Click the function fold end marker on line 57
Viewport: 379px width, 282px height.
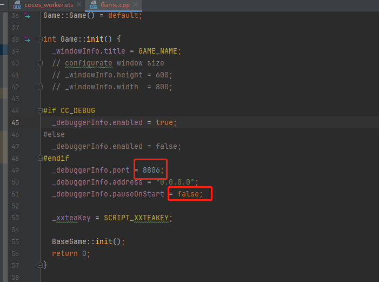(x=40, y=265)
